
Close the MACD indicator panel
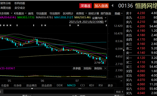[105, 69]
